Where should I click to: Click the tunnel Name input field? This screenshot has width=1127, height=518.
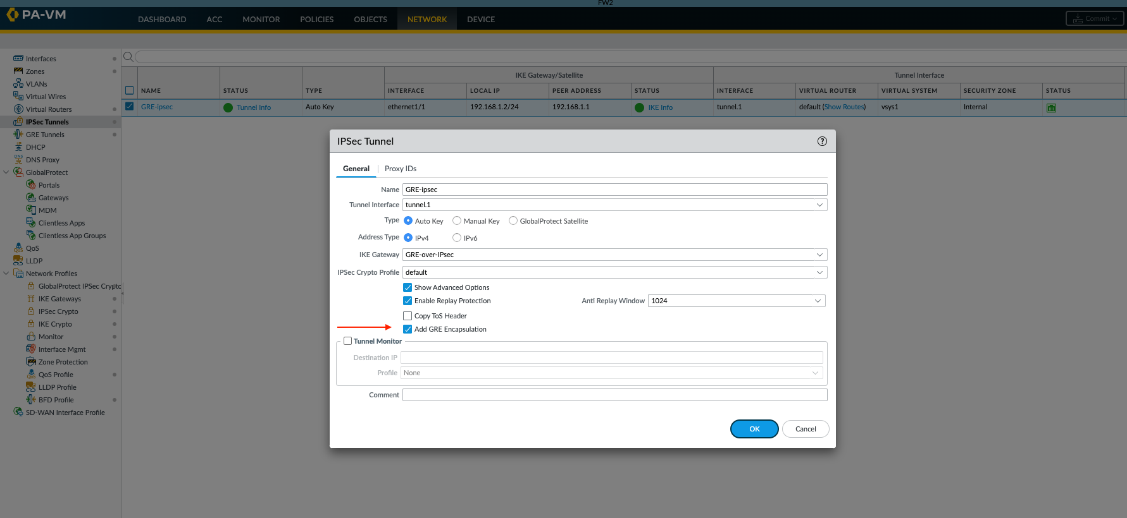pos(614,190)
